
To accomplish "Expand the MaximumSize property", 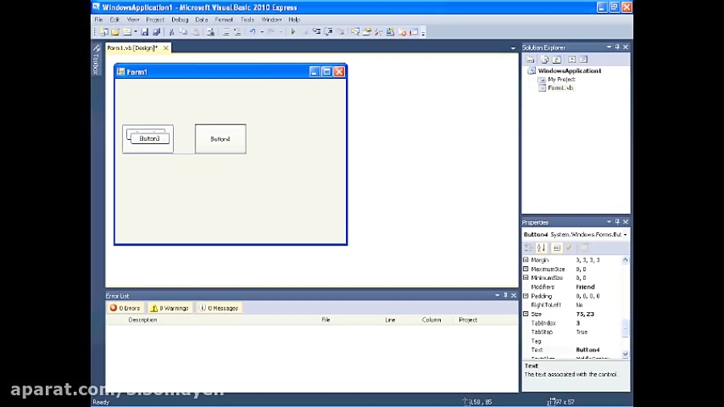I will (525, 269).
